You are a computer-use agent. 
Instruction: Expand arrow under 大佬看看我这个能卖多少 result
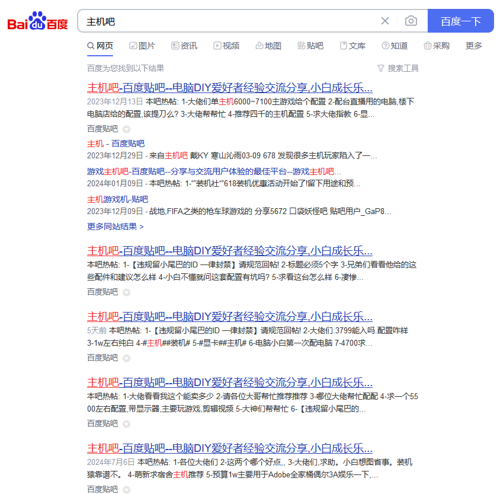(126, 424)
